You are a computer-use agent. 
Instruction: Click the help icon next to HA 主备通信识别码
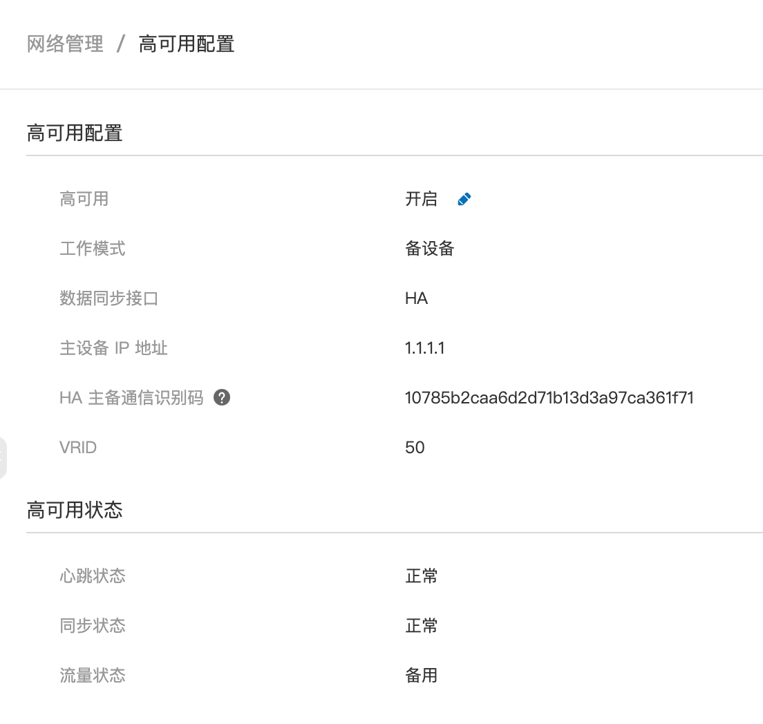point(222,398)
